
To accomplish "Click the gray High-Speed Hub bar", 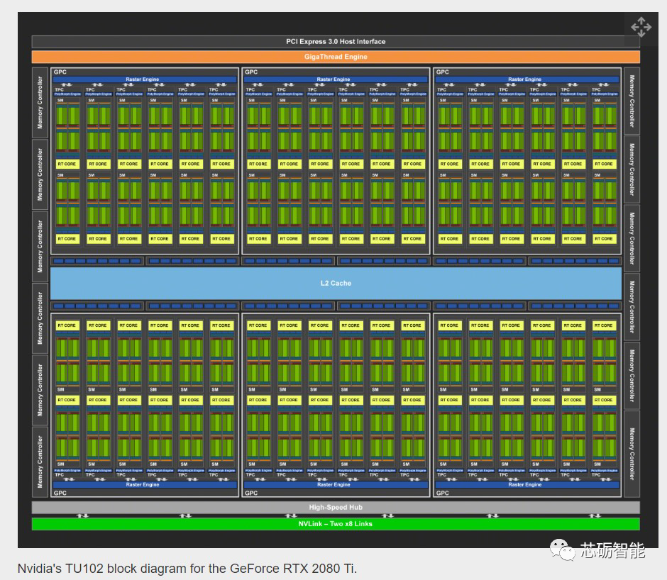I will point(336,507).
